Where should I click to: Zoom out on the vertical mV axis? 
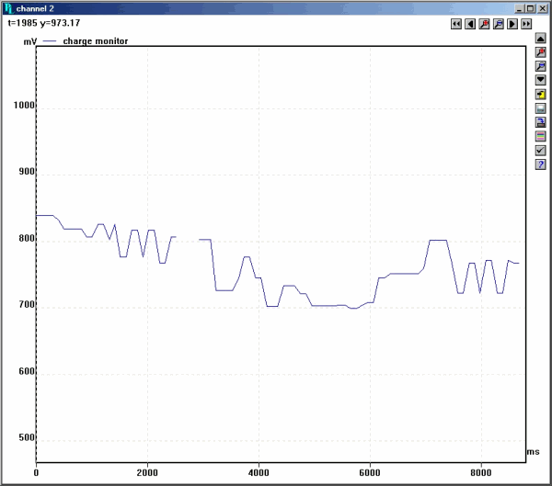coord(541,66)
